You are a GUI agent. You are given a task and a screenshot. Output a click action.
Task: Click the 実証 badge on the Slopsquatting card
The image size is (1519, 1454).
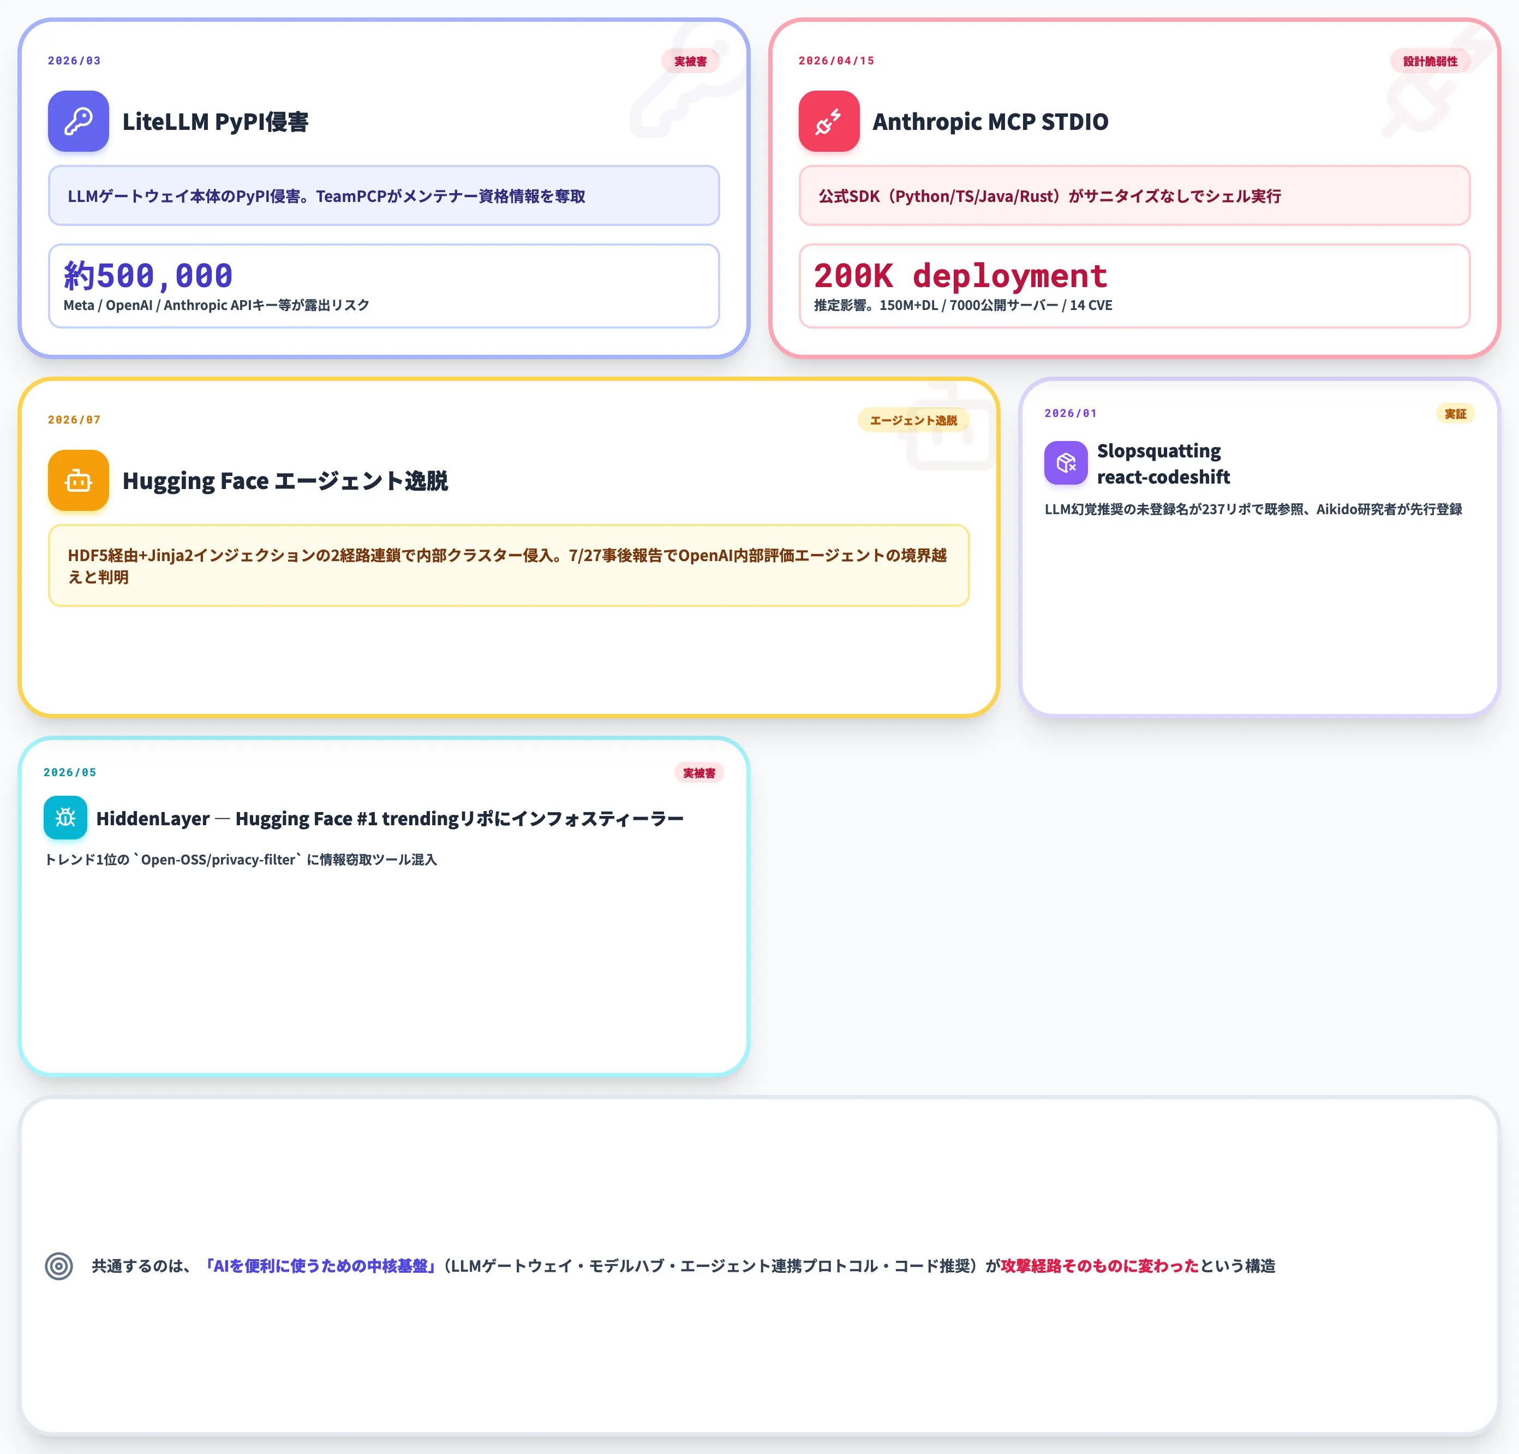point(1456,414)
